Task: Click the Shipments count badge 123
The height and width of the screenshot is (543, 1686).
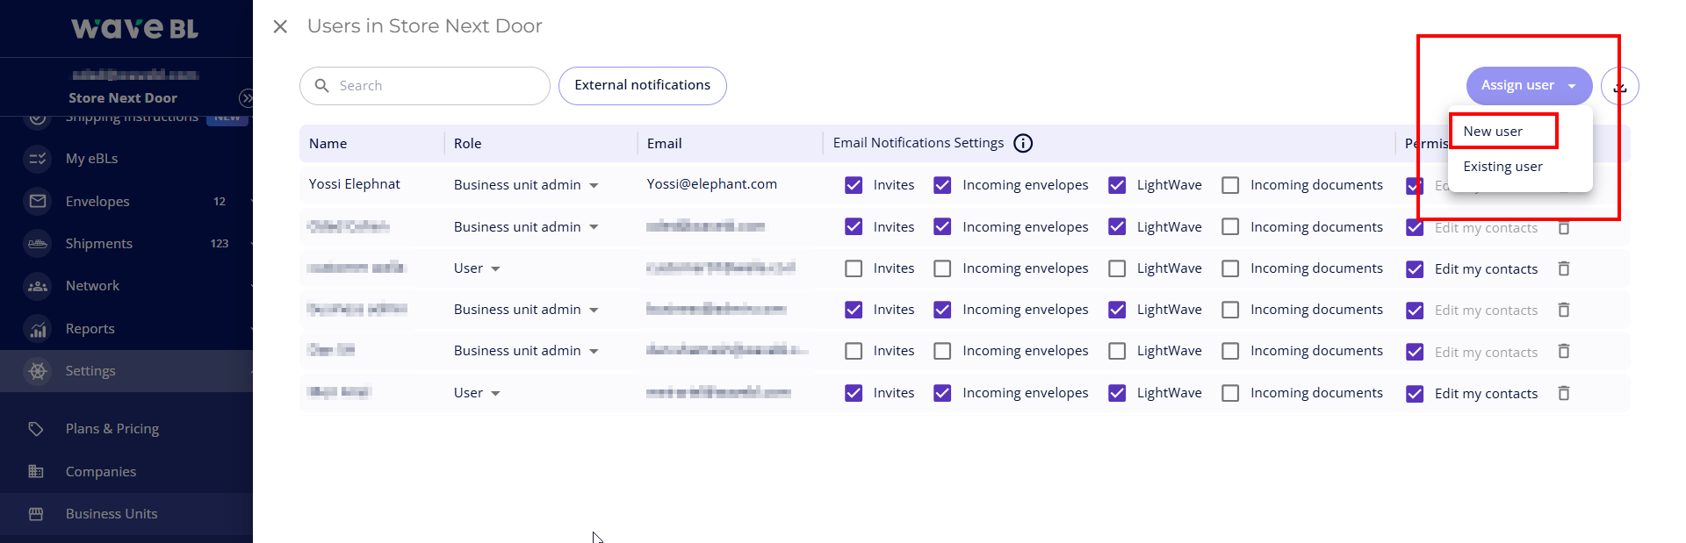Action: [220, 244]
